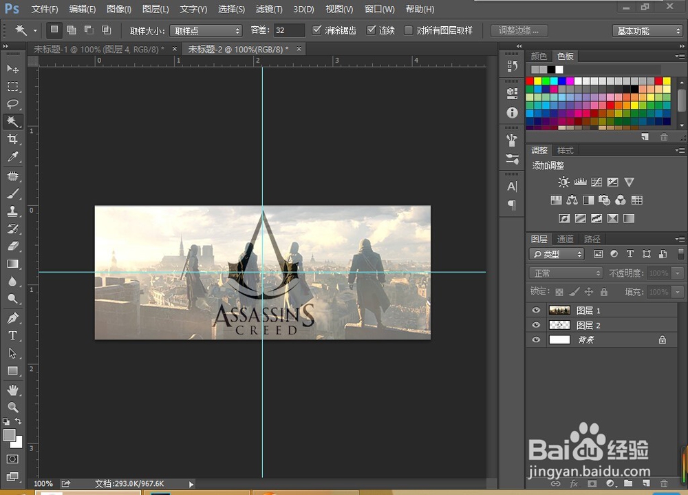
Task: Hide 图层 2 layer visibility
Action: click(536, 325)
